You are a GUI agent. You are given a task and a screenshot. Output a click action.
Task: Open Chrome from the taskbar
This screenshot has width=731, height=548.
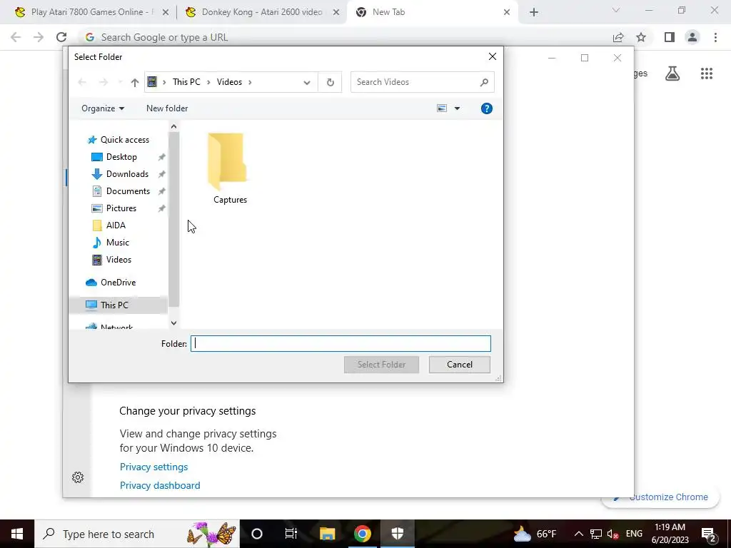362,534
